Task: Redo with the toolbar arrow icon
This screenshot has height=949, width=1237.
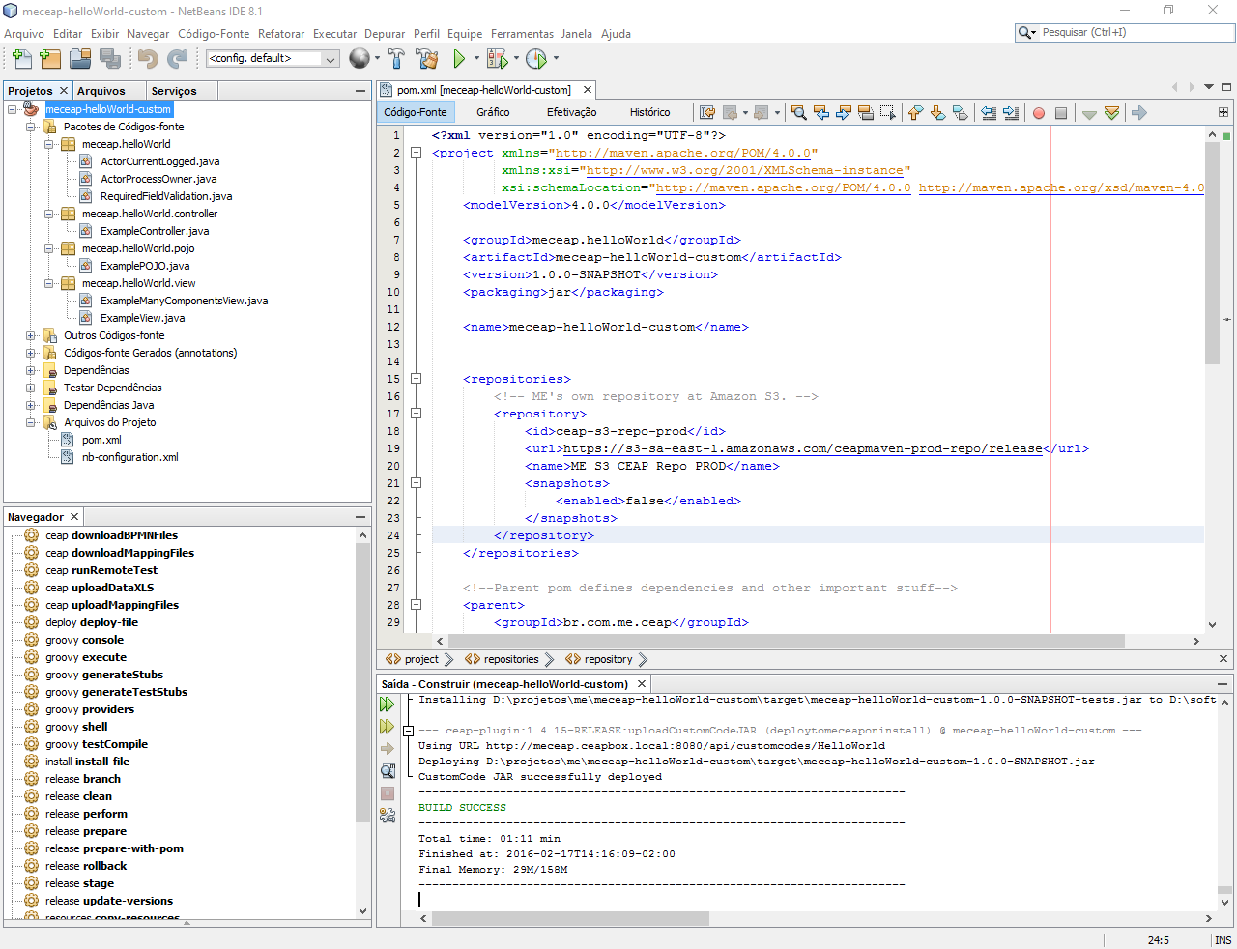Action: 178,59
